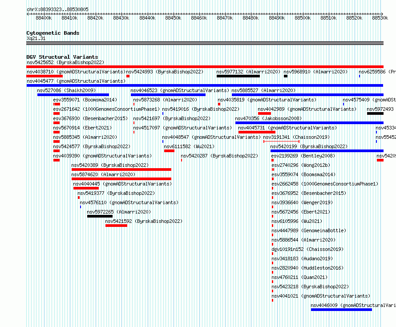This screenshot has width=396, height=327.
Task: Click the 88460k position on the ruler
Action: click(199, 18)
